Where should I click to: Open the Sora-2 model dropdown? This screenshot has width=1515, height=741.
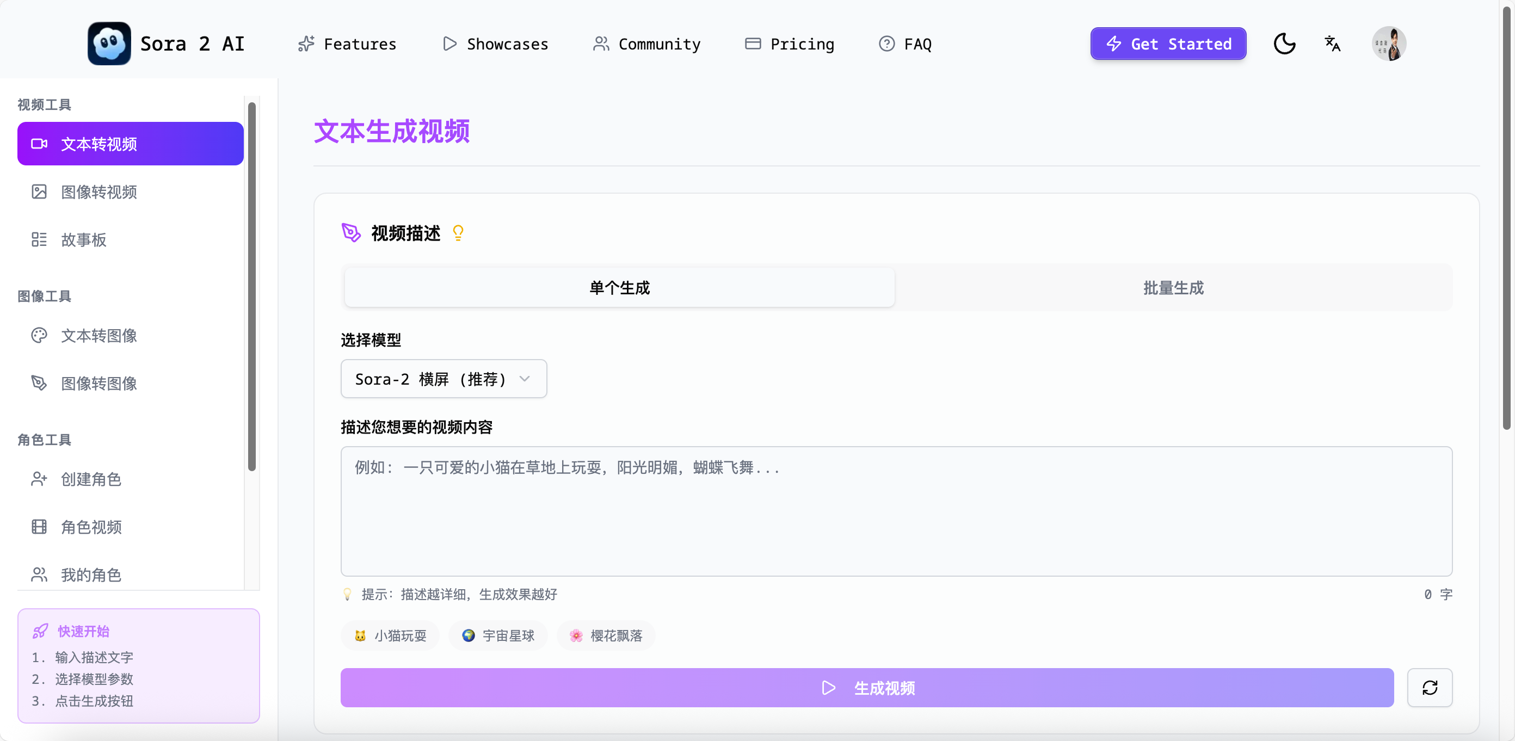coord(444,379)
